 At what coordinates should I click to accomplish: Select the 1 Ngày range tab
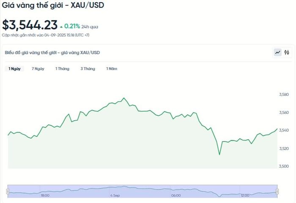[14, 69]
